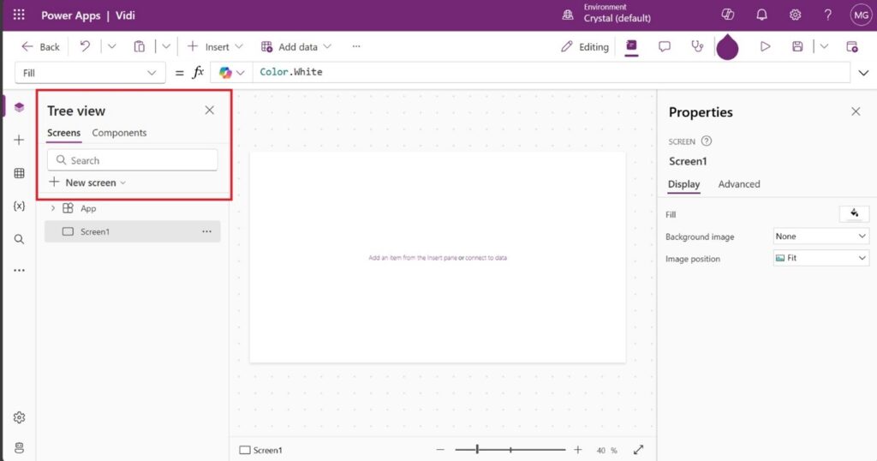Open the waffle app launcher
The width and height of the screenshot is (877, 461).
pos(19,15)
